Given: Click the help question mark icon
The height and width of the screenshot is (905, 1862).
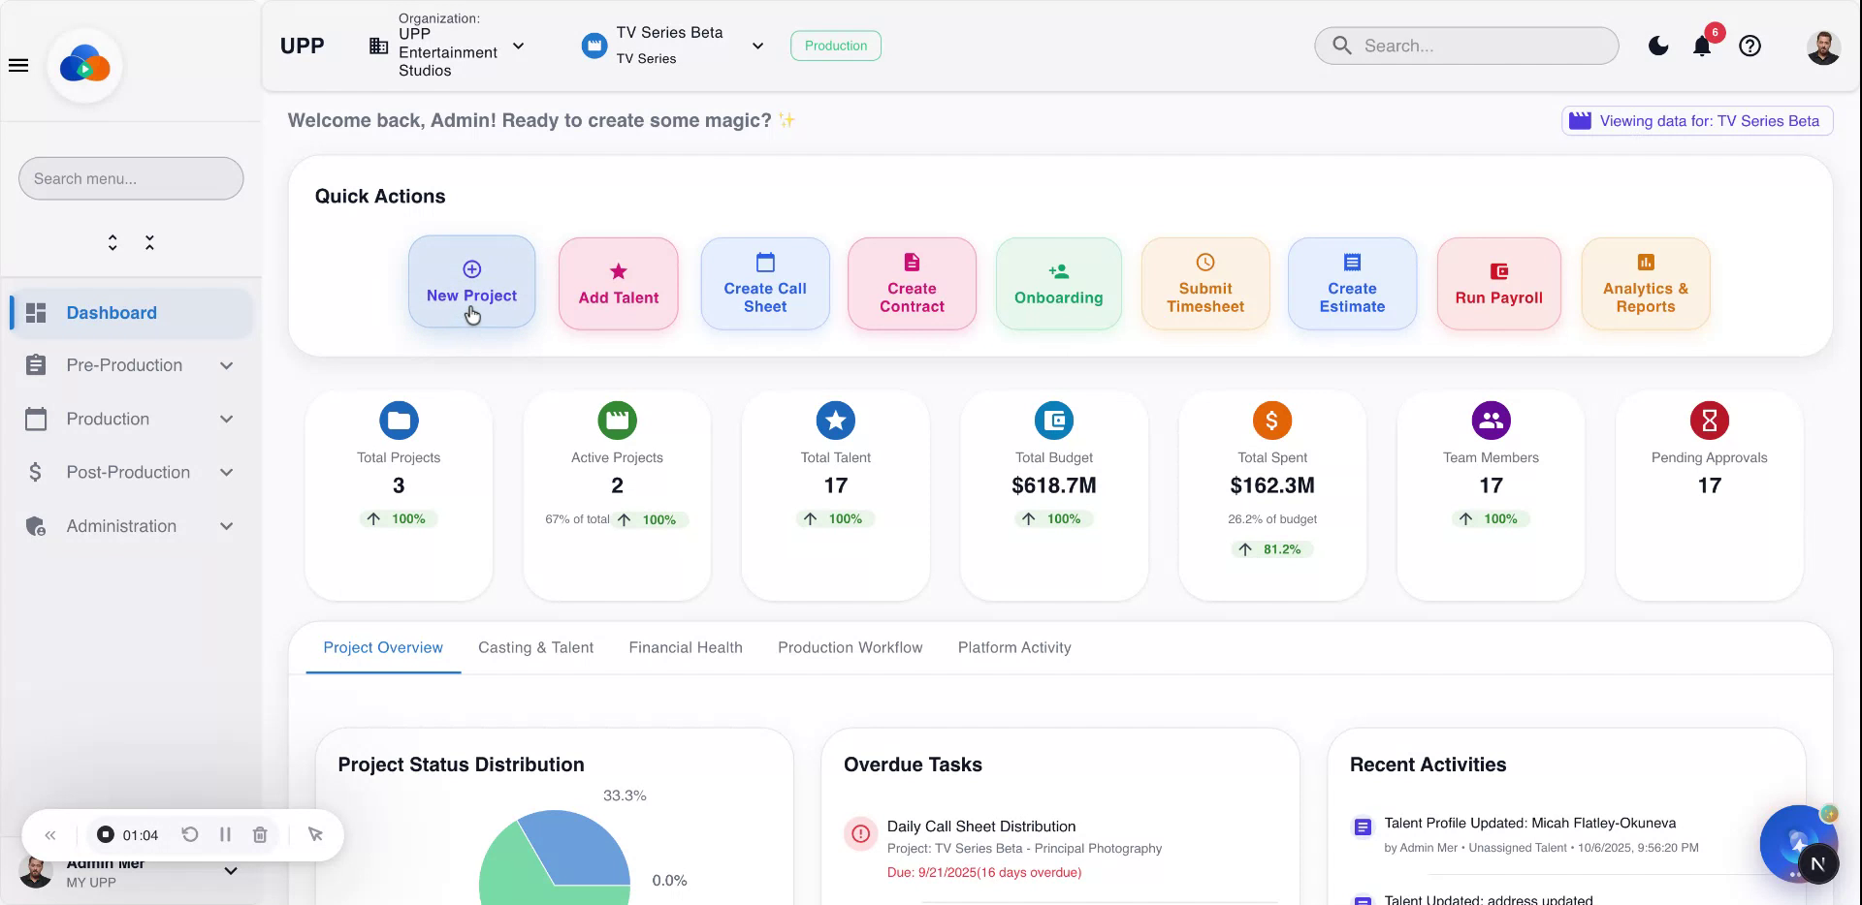Looking at the screenshot, I should pyautogui.click(x=1750, y=46).
